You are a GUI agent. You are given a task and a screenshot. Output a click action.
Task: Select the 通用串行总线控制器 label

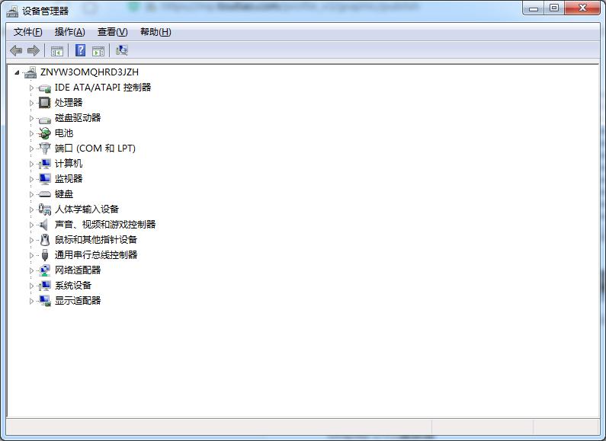point(96,254)
